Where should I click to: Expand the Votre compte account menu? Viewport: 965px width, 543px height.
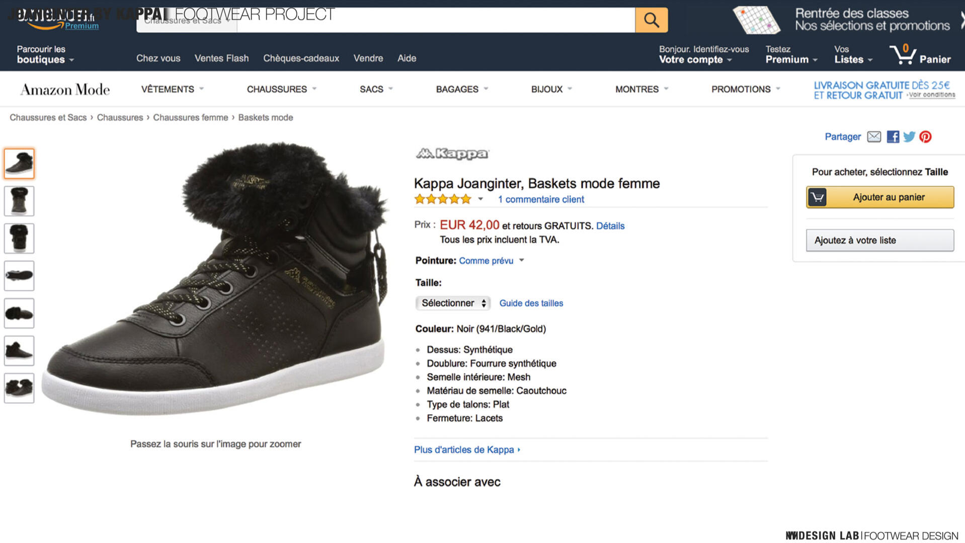695,59
